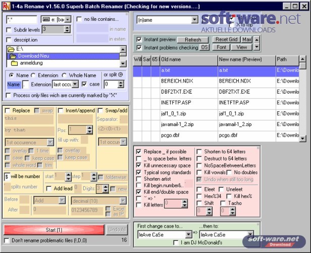The image size is (311, 253).
Task: Enable the Swap/add checkbox
Action: 100,110
